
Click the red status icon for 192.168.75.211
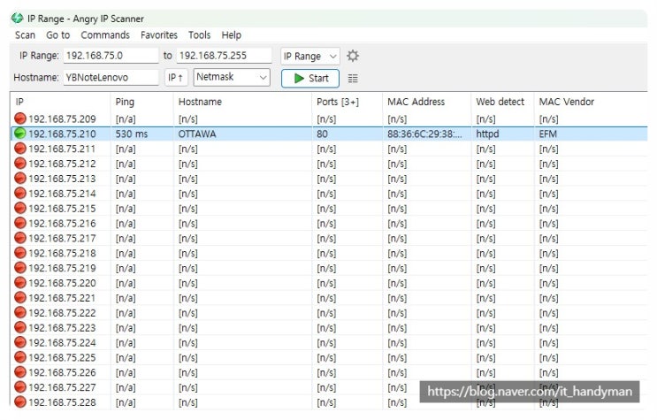point(19,149)
